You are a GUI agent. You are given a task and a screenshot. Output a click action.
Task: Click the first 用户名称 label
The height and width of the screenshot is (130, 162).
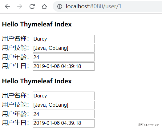15,38
